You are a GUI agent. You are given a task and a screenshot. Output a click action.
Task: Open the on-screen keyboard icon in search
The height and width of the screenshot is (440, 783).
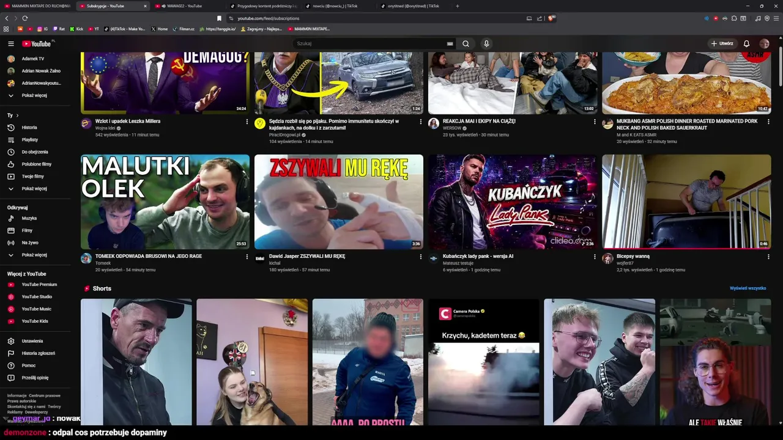point(450,44)
